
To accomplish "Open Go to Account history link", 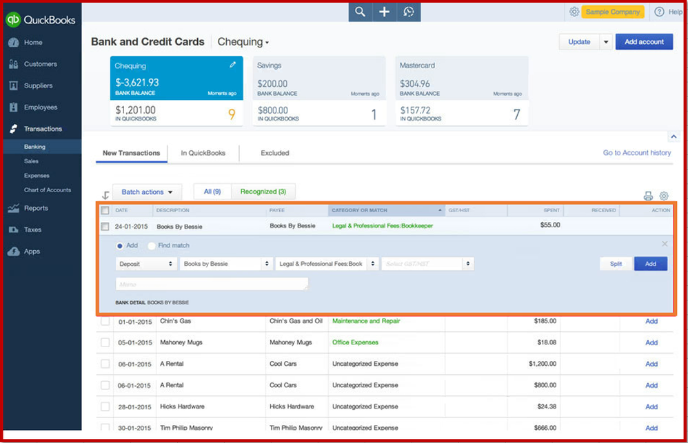I will click(x=637, y=153).
